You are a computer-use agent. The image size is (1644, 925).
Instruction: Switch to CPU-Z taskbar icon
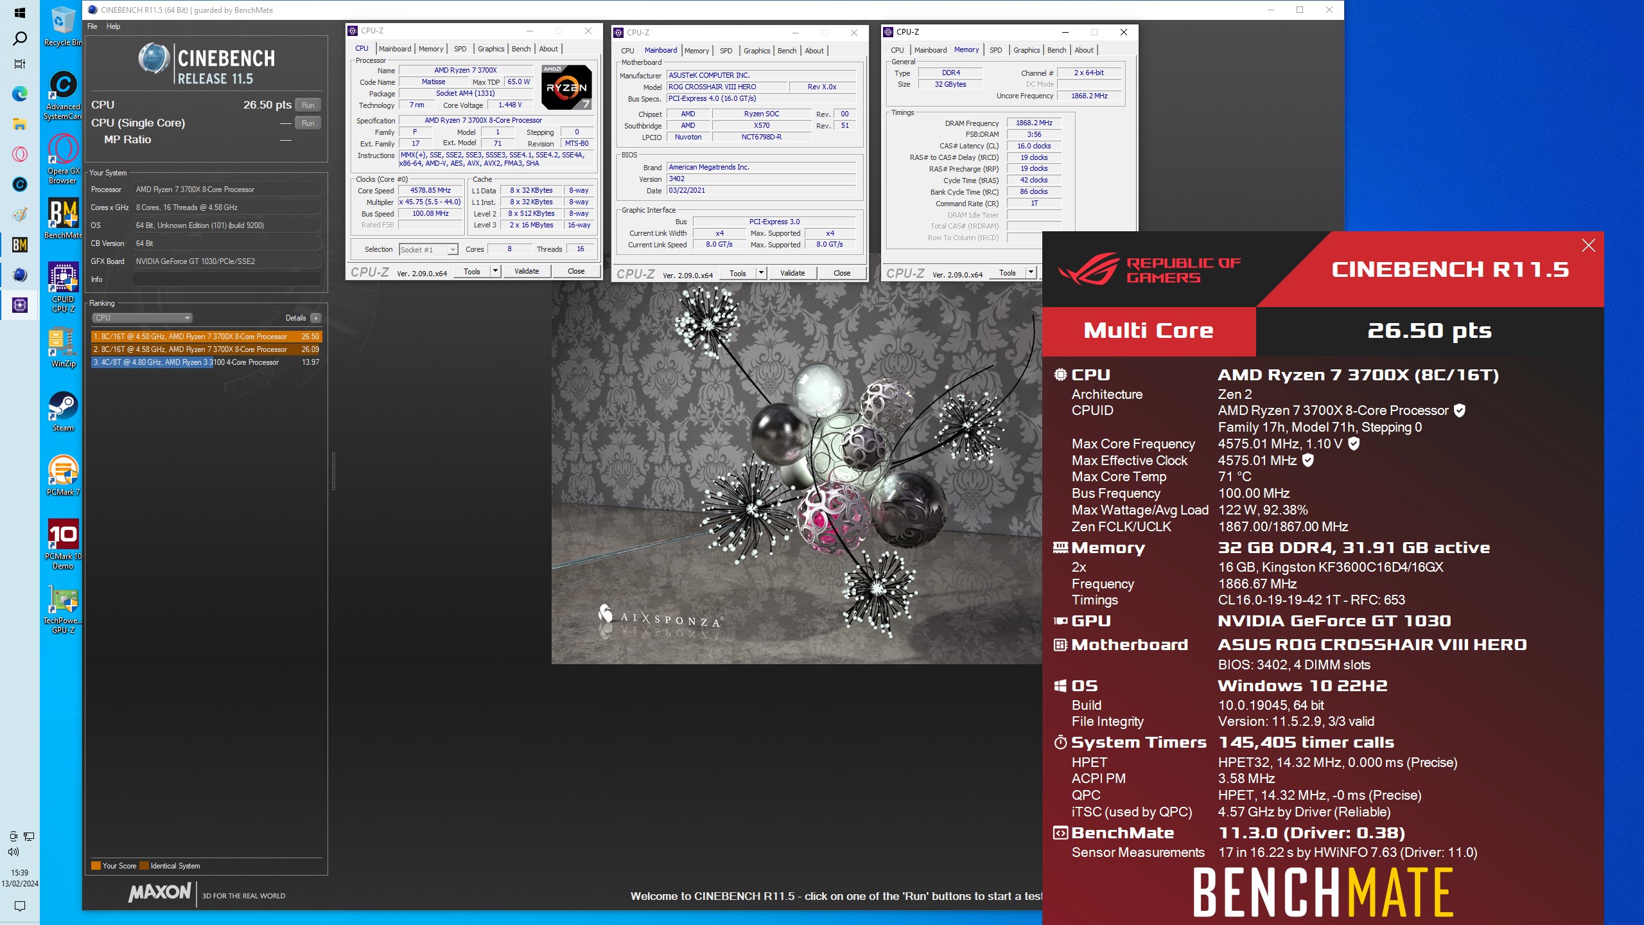(x=19, y=305)
